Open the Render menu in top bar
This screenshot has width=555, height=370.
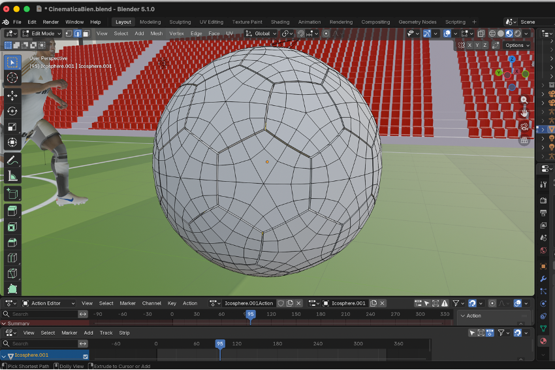pos(51,22)
